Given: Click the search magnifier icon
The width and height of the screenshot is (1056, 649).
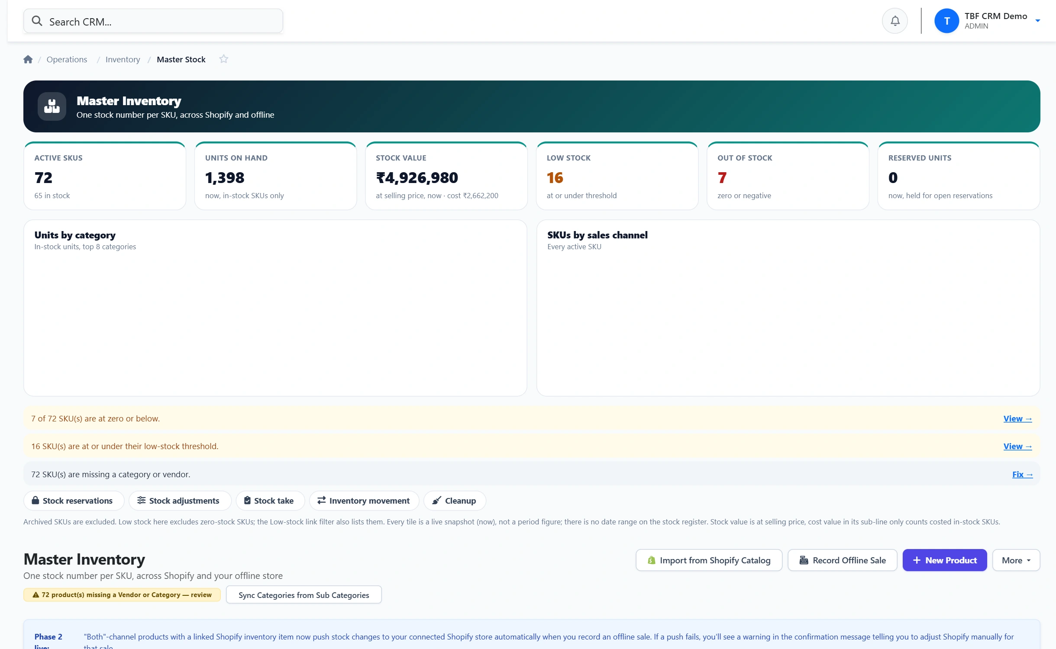Looking at the screenshot, I should pos(37,21).
